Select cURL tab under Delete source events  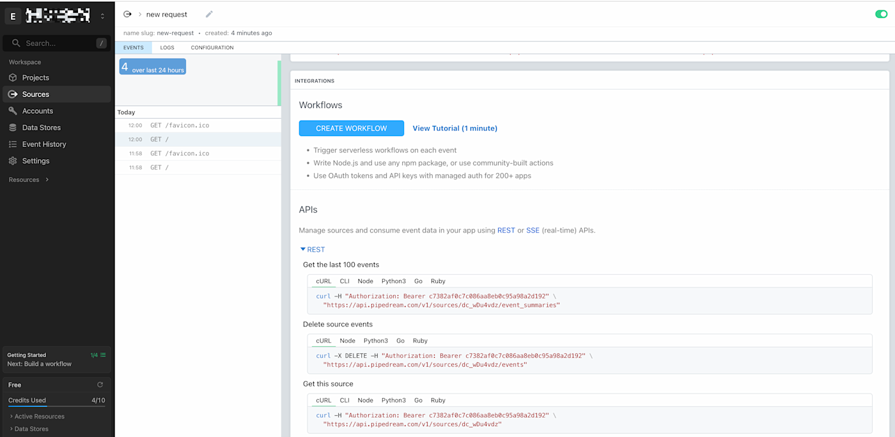(323, 341)
